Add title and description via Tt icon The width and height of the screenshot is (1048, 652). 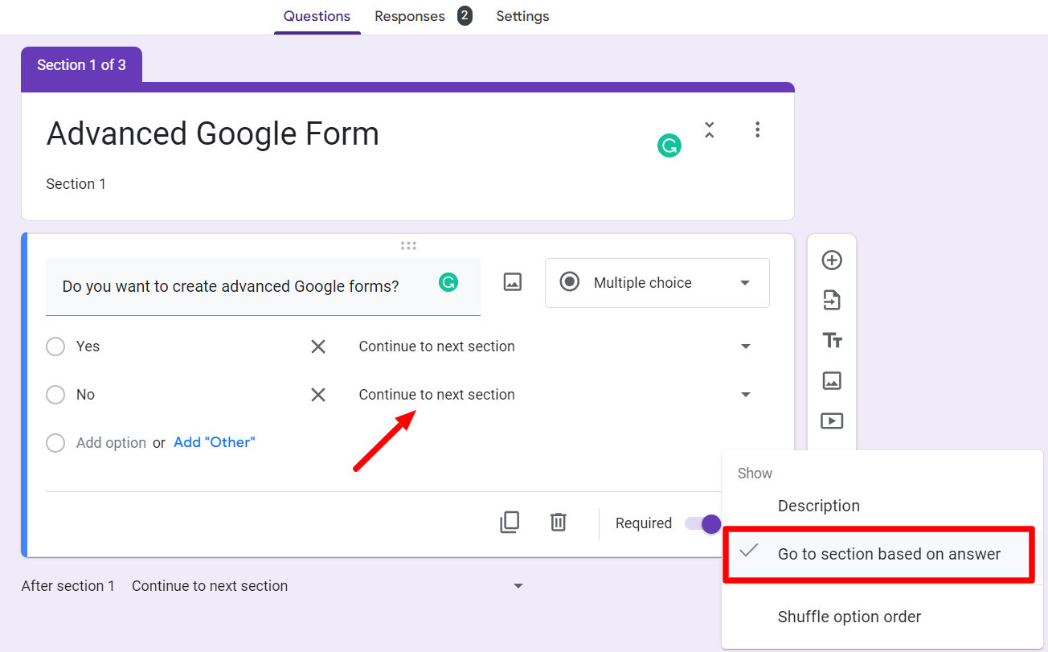832,341
